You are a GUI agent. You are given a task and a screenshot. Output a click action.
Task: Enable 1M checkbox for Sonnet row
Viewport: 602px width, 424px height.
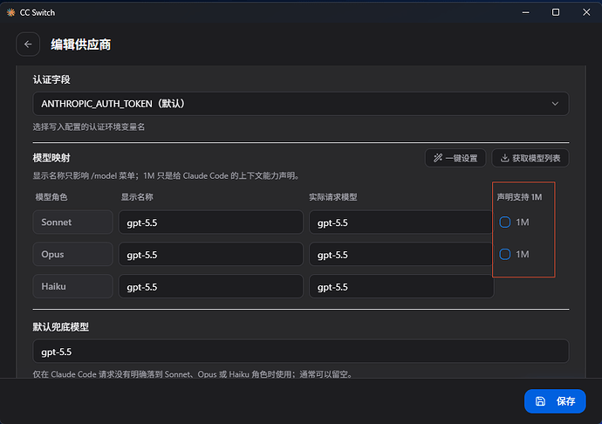click(x=505, y=222)
